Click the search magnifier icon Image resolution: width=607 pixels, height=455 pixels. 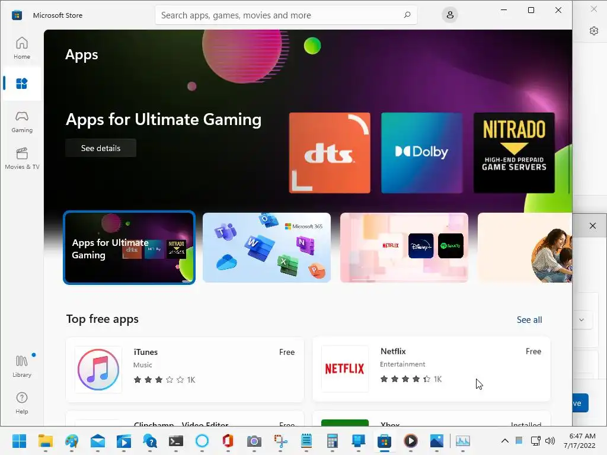point(407,15)
